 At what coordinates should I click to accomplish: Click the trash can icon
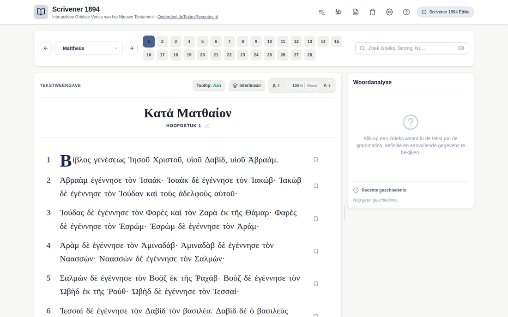pyautogui.click(x=372, y=12)
